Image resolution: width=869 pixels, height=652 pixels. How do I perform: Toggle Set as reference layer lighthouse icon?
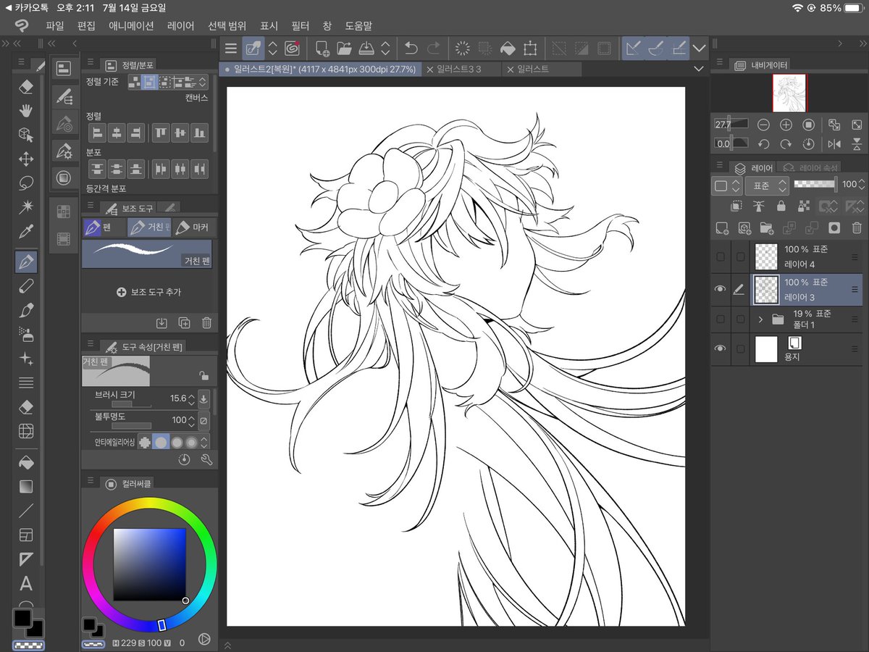[759, 206]
